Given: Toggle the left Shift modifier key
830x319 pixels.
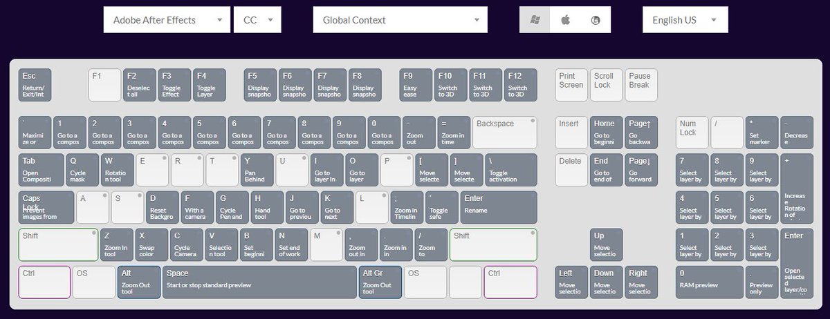Looking at the screenshot, I should [x=58, y=244].
